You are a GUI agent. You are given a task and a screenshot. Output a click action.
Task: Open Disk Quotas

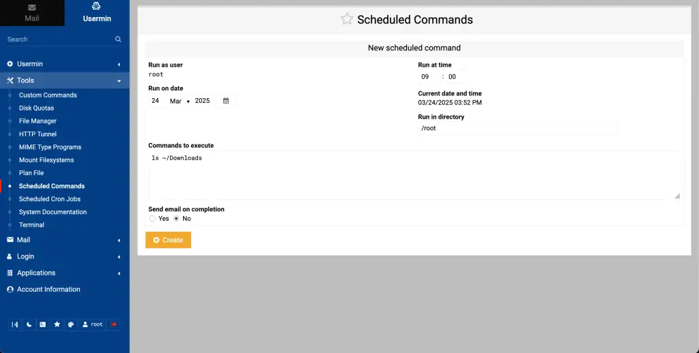[37, 108]
